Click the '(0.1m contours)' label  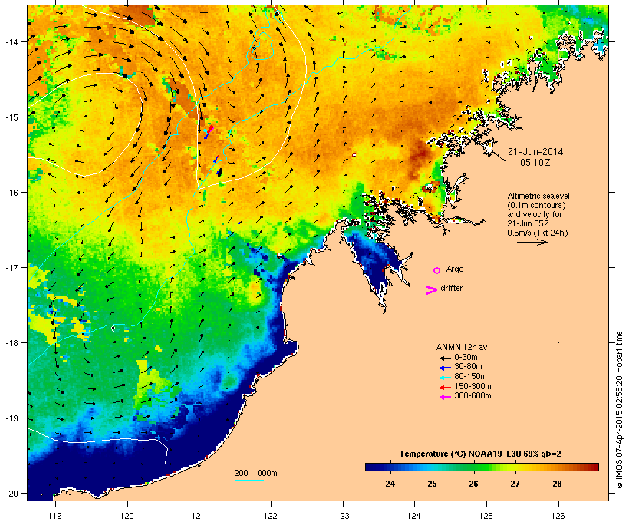536,205
